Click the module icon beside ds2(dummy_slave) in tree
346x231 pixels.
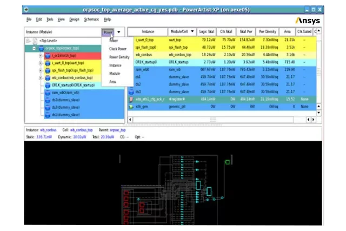coord(48,108)
